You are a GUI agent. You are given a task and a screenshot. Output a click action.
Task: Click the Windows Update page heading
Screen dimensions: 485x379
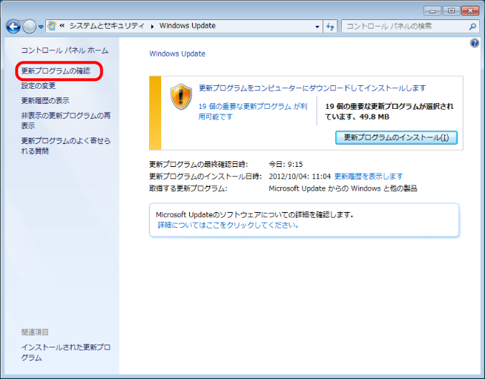pyautogui.click(x=177, y=54)
